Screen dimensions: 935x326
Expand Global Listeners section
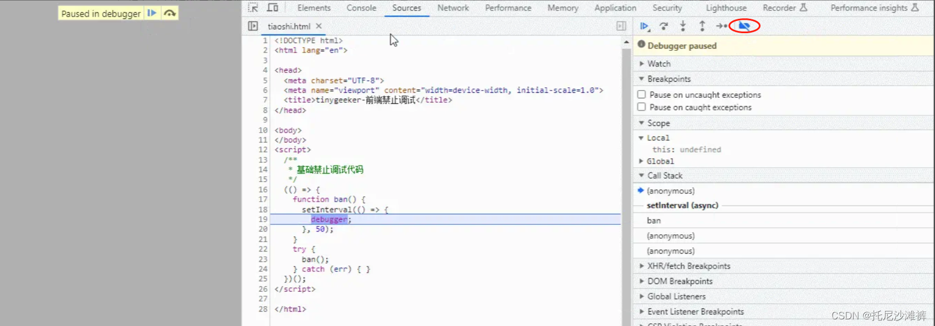[x=783, y=297]
